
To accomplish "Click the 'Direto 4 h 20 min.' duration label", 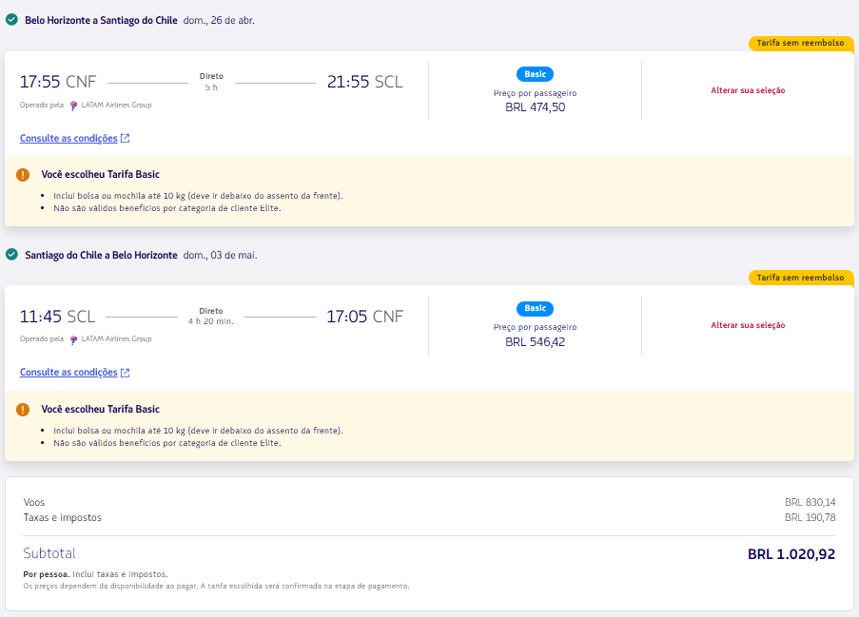I will 211,316.
